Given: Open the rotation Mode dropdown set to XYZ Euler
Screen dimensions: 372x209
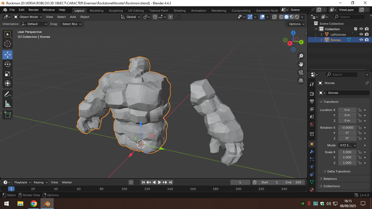Looking at the screenshot, I should coord(347,145).
